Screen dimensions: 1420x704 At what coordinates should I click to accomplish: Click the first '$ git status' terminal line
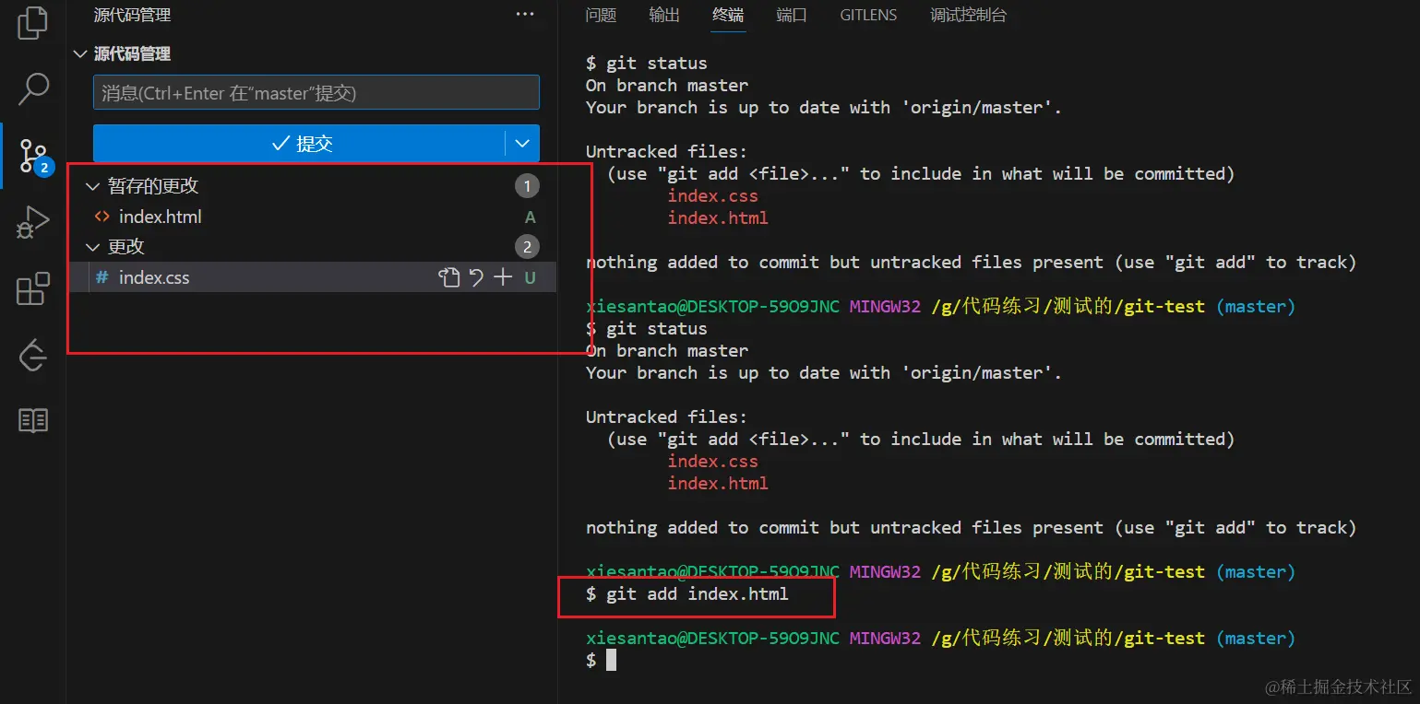(647, 64)
